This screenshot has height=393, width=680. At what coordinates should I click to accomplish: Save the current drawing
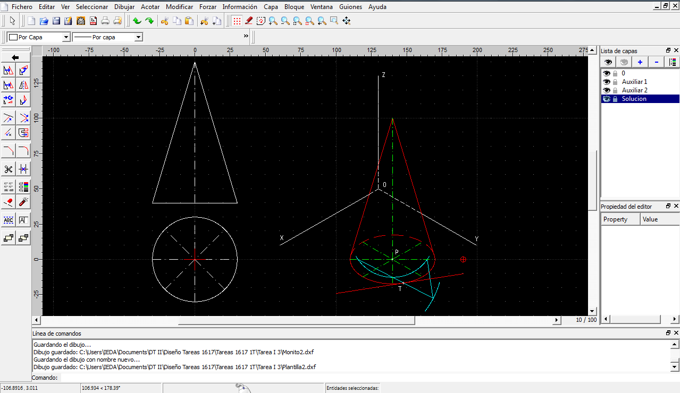56,21
